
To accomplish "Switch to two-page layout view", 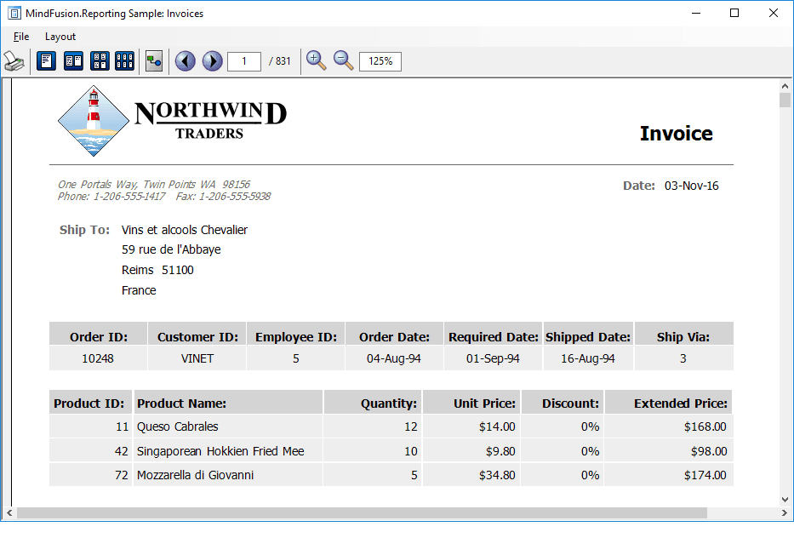I will pos(73,61).
